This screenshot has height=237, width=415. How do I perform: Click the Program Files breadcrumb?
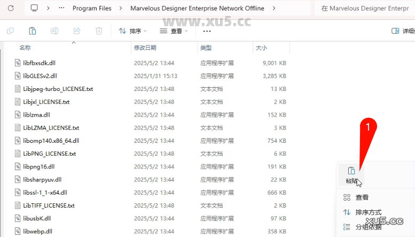(x=91, y=8)
